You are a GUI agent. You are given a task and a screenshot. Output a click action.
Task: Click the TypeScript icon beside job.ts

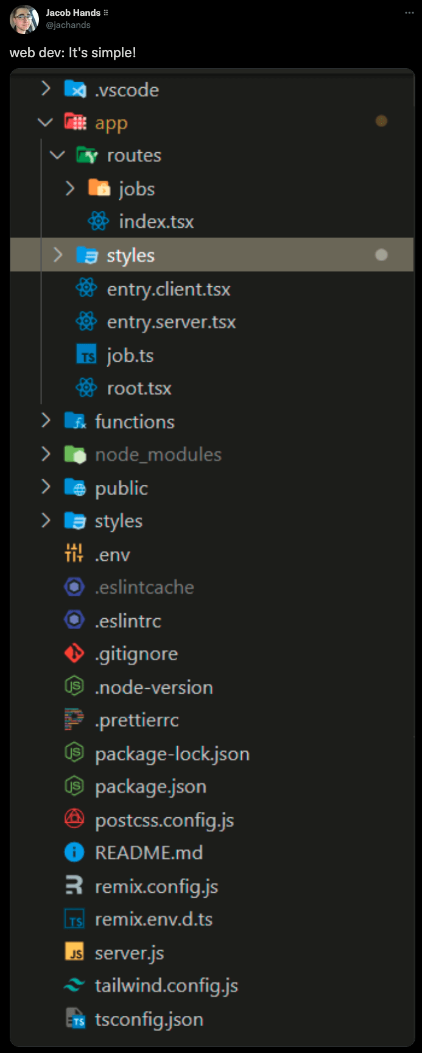[x=86, y=354]
